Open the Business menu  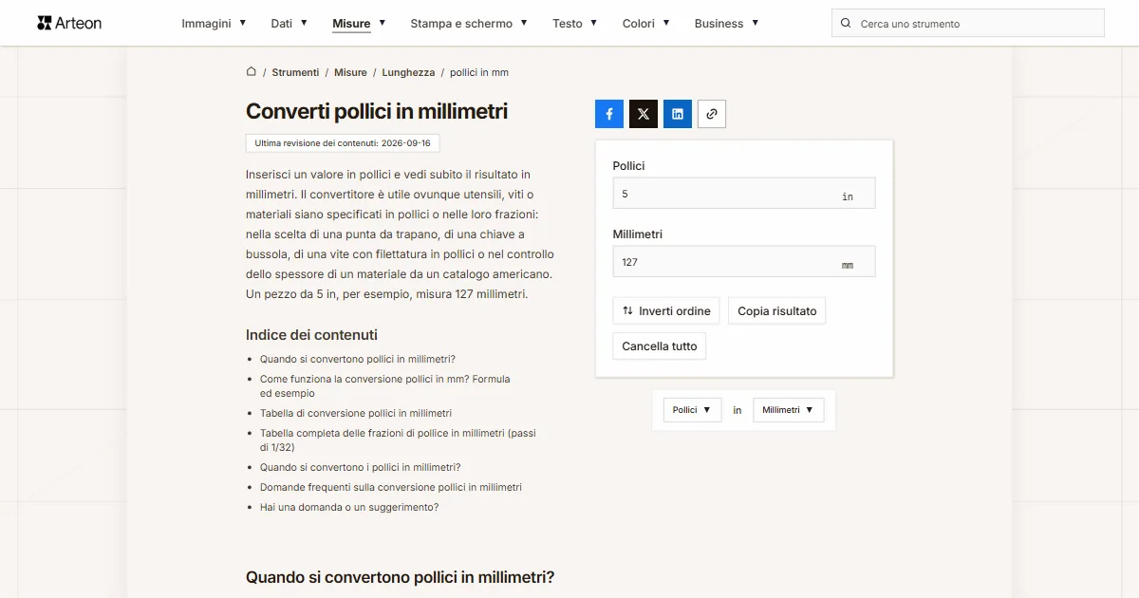pos(727,24)
